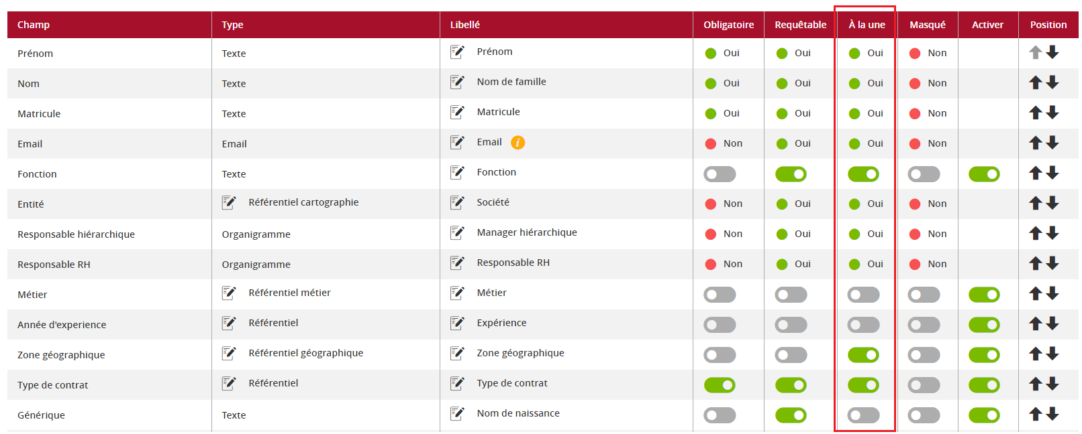Toggle Masqué for Type de contrat
The width and height of the screenshot is (1082, 434).
pos(924,385)
